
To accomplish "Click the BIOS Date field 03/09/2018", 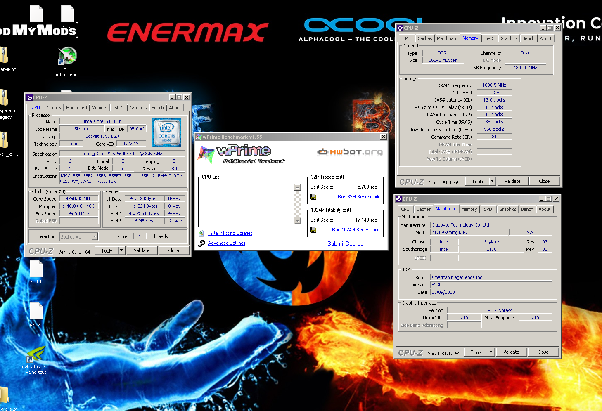I will coord(491,292).
